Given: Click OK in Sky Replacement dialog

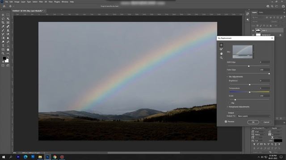Looking at the screenshot, I should tap(253, 122).
